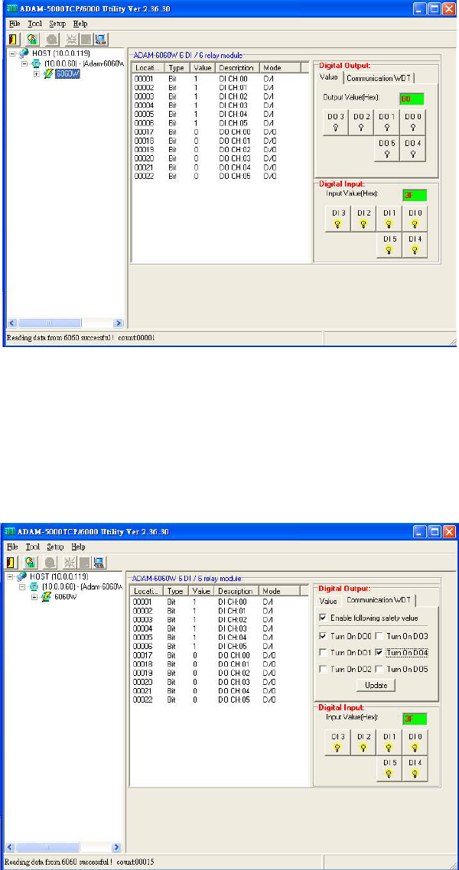Collapse the HOST node in lower window tree
Screen dimensions: 459x870
coord(11,576)
